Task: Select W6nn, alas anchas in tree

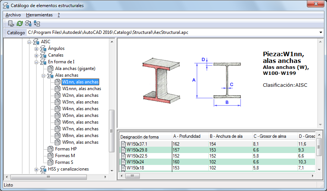Action: 80,122
